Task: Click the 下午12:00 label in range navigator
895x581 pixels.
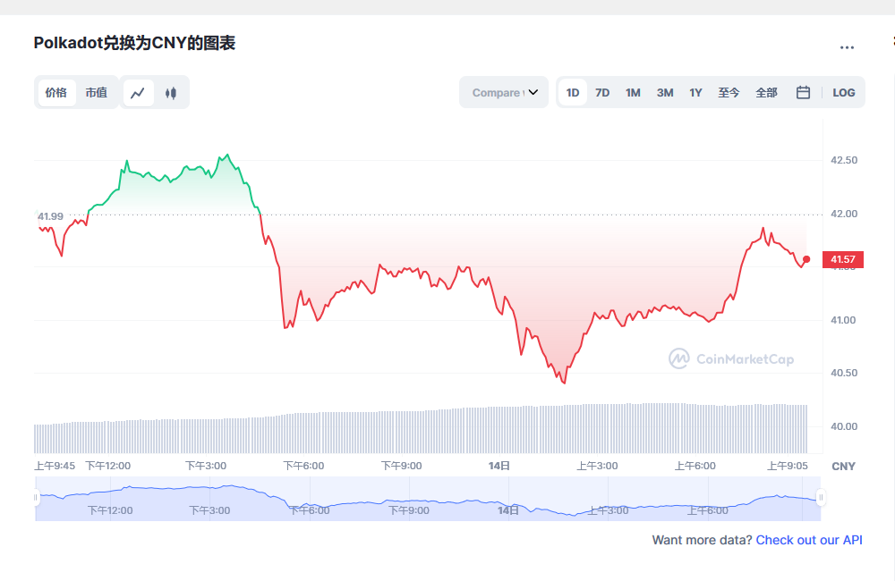Action: (x=110, y=510)
